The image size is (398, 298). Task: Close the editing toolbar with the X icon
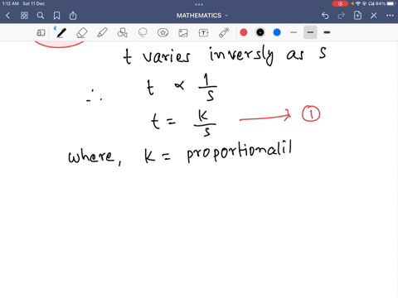tap(374, 16)
